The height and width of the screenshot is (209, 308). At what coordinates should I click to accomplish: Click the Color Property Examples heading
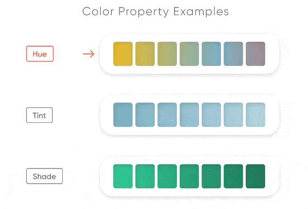[155, 12]
